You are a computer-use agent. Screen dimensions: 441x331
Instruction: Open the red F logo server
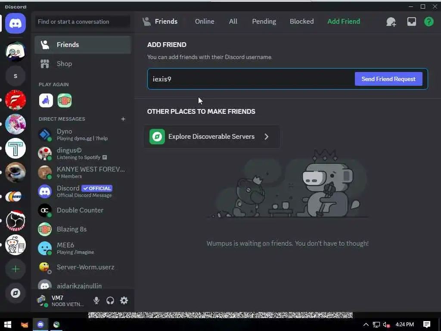(x=16, y=100)
